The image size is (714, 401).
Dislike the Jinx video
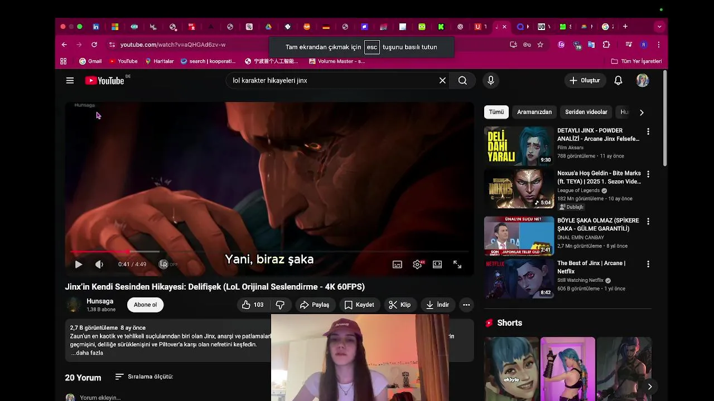point(281,305)
